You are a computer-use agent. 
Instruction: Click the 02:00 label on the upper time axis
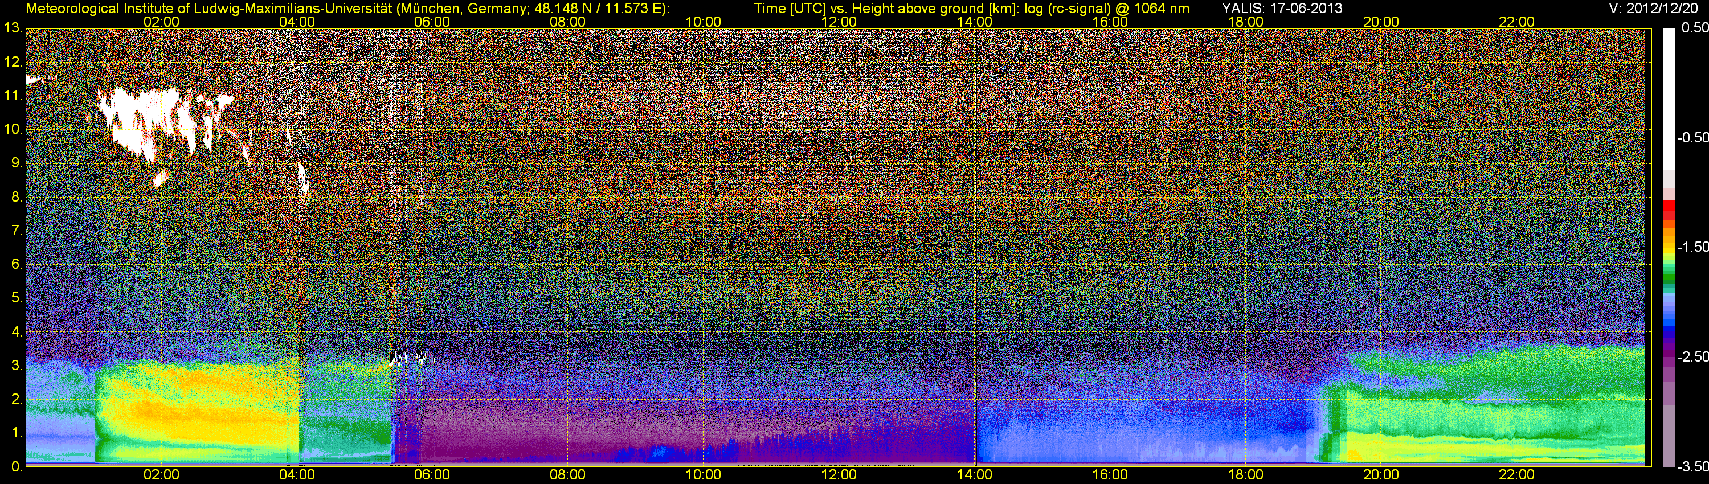click(x=161, y=22)
